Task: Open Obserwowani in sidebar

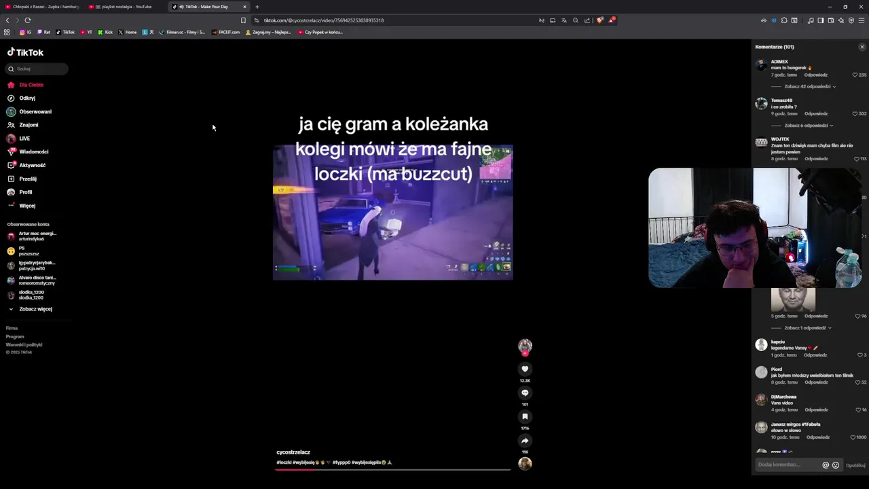Action: click(29, 111)
